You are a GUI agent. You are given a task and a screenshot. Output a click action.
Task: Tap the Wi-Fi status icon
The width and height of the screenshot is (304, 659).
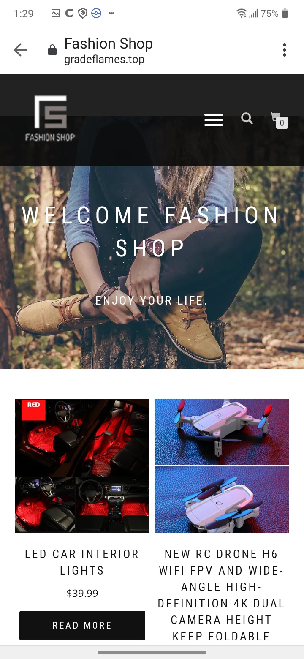pos(241,14)
